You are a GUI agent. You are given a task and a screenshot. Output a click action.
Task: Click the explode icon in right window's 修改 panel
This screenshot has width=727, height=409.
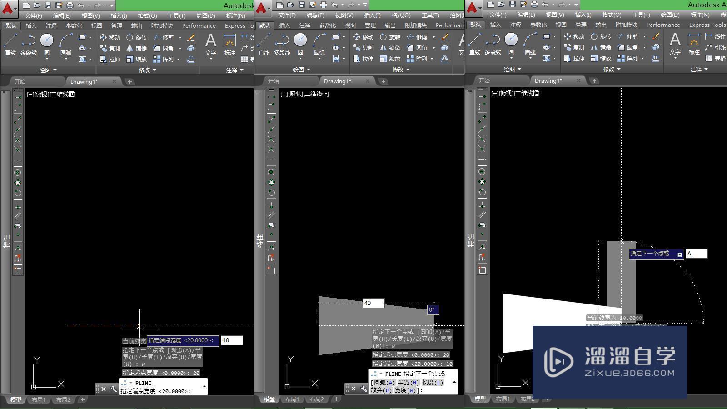point(656,47)
